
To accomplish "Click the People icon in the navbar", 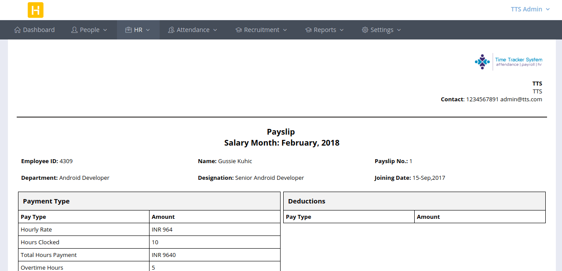I will coord(75,29).
